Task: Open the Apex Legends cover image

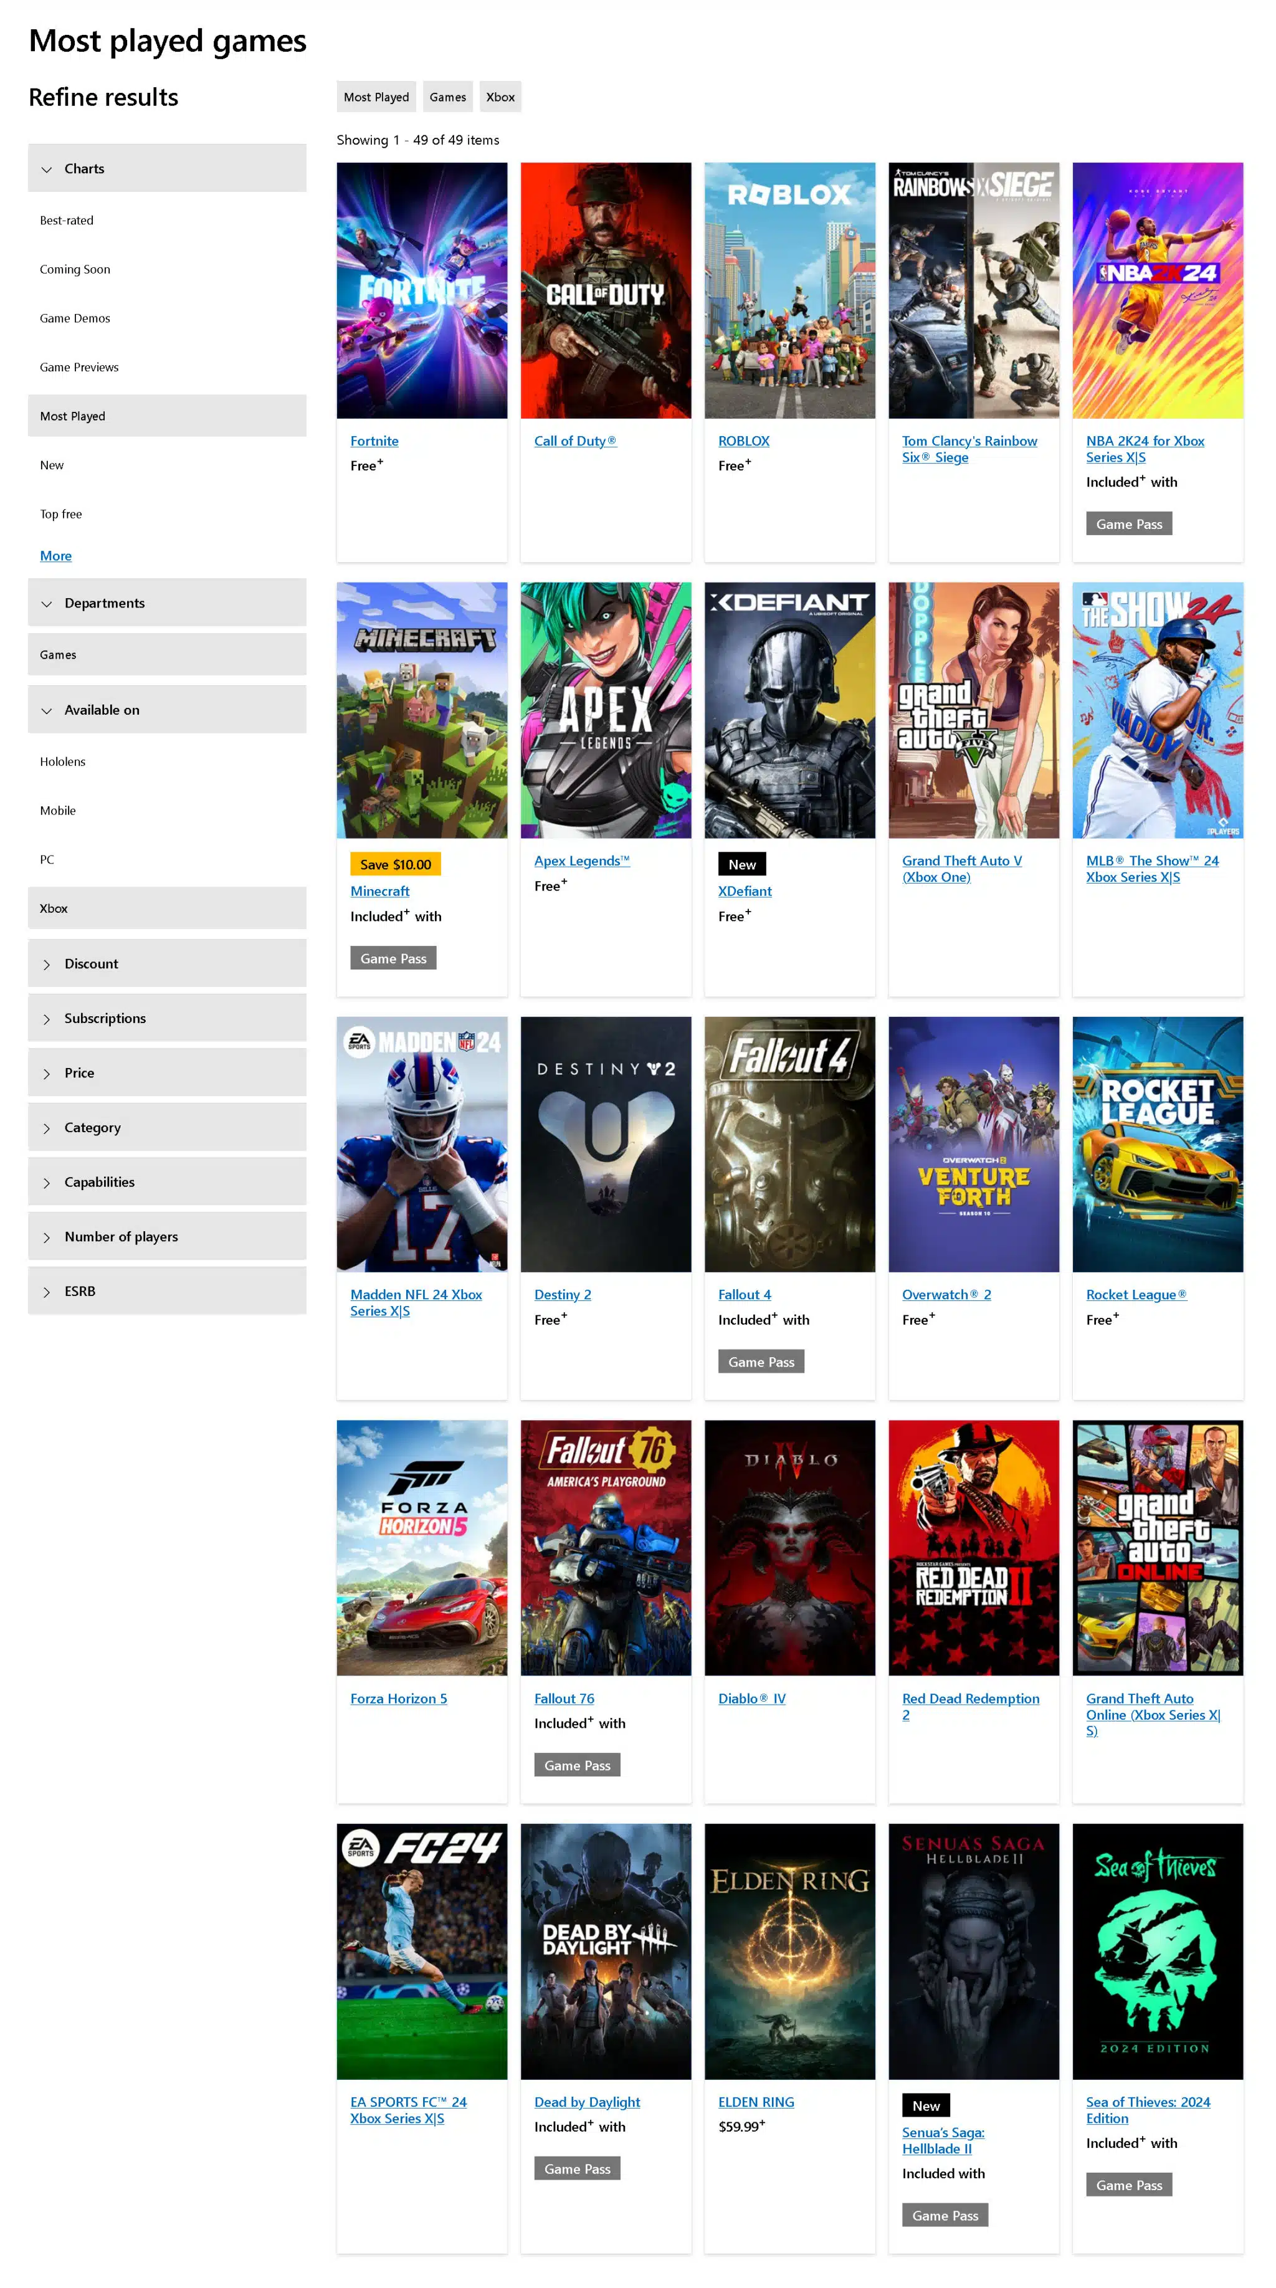Action: tap(606, 710)
